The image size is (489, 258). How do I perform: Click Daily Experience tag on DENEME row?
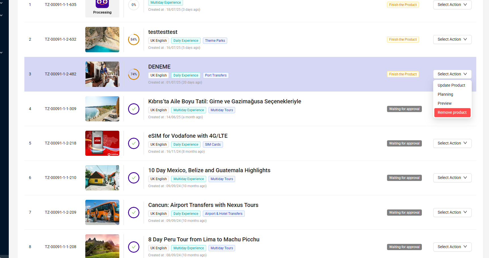click(x=186, y=75)
